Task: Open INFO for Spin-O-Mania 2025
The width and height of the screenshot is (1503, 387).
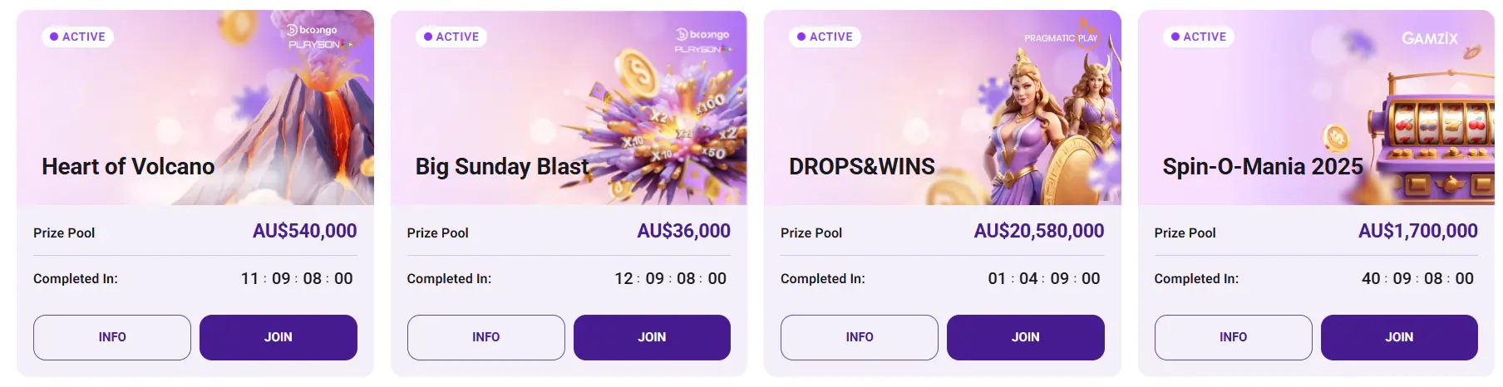Action: click(1233, 337)
